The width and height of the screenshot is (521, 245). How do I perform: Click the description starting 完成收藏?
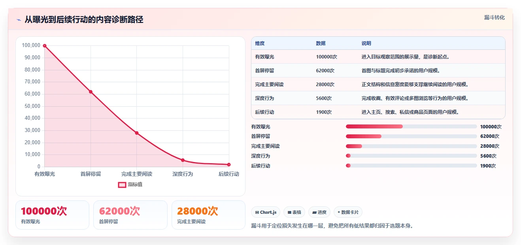415,98
